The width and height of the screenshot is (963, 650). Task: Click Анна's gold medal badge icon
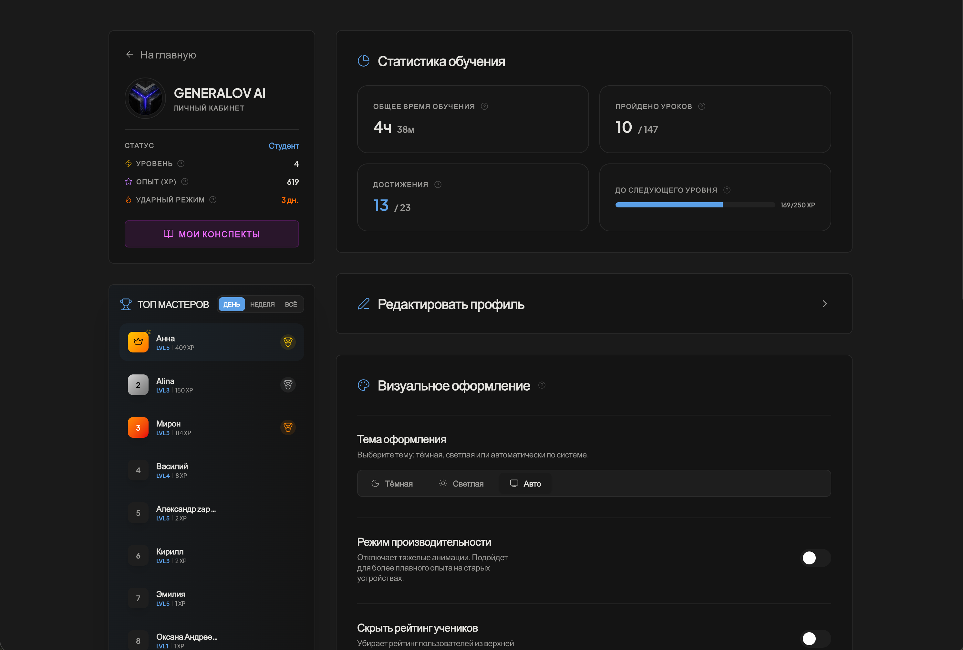tap(287, 342)
